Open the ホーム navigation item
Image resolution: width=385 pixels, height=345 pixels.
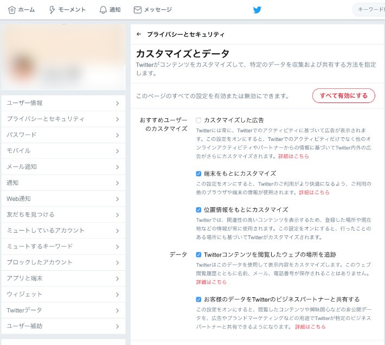tap(21, 10)
